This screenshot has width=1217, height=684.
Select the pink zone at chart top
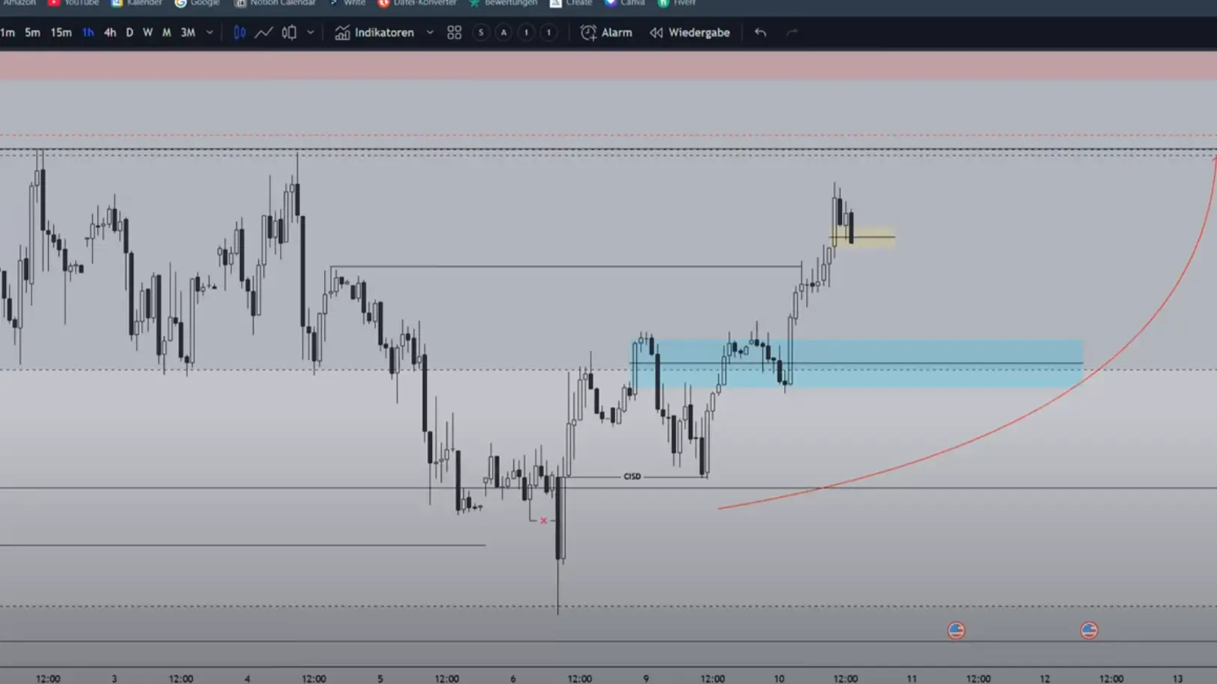tap(608, 65)
